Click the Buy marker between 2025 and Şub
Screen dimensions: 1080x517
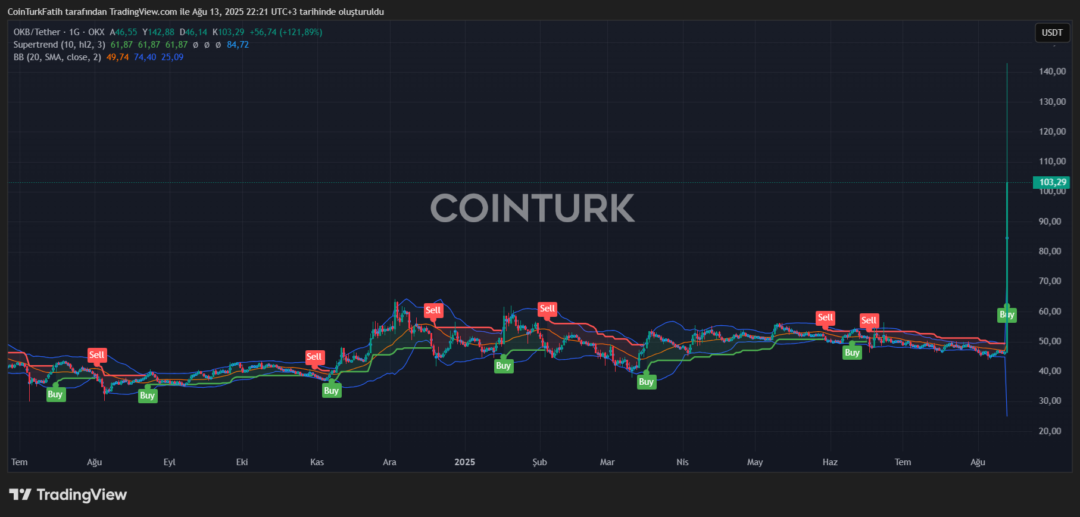[x=503, y=366]
